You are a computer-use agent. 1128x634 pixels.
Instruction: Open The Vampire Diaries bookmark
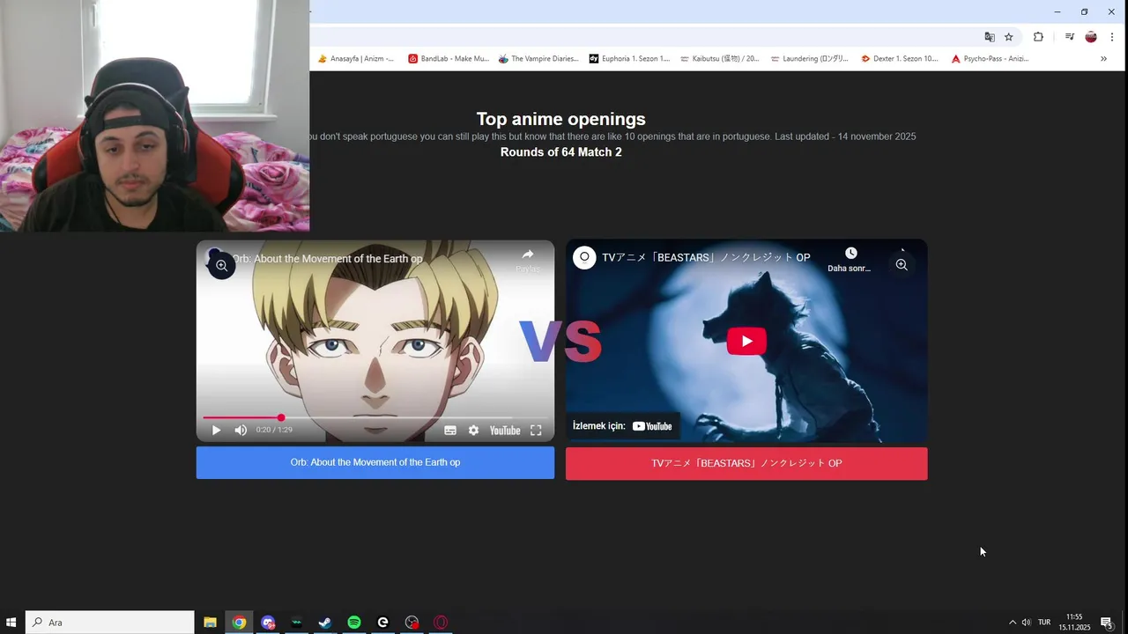(538, 59)
